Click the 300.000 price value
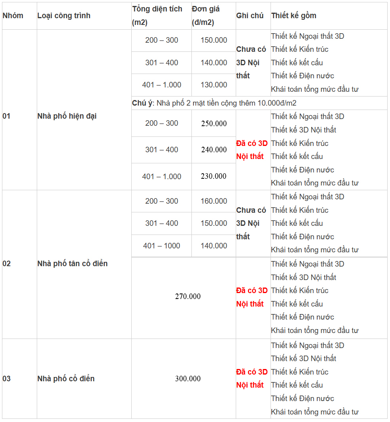The image size is (390, 422). pos(188,379)
